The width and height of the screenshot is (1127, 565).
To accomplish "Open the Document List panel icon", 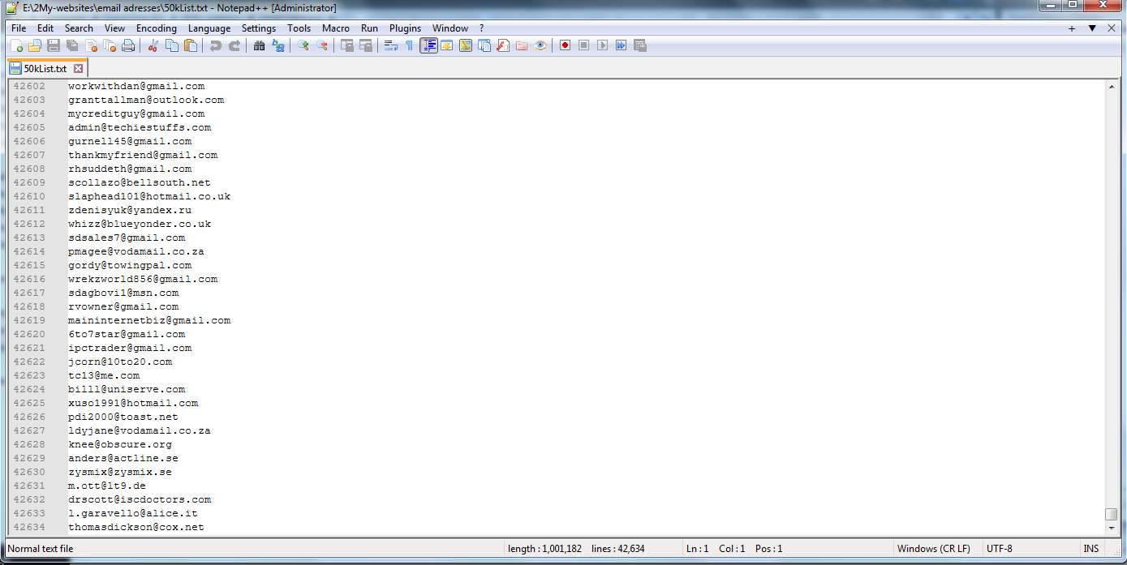I will point(484,45).
